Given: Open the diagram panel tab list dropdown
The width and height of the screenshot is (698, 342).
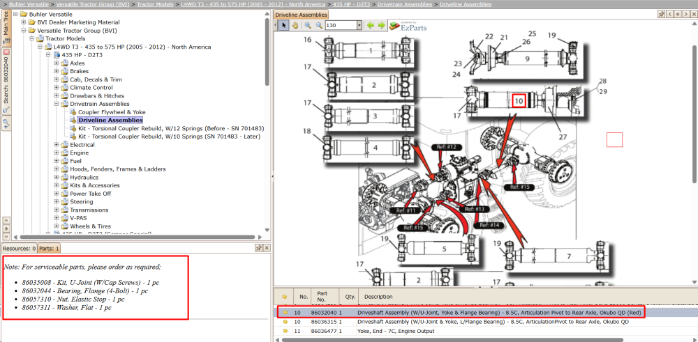Looking at the screenshot, I should click(678, 14).
